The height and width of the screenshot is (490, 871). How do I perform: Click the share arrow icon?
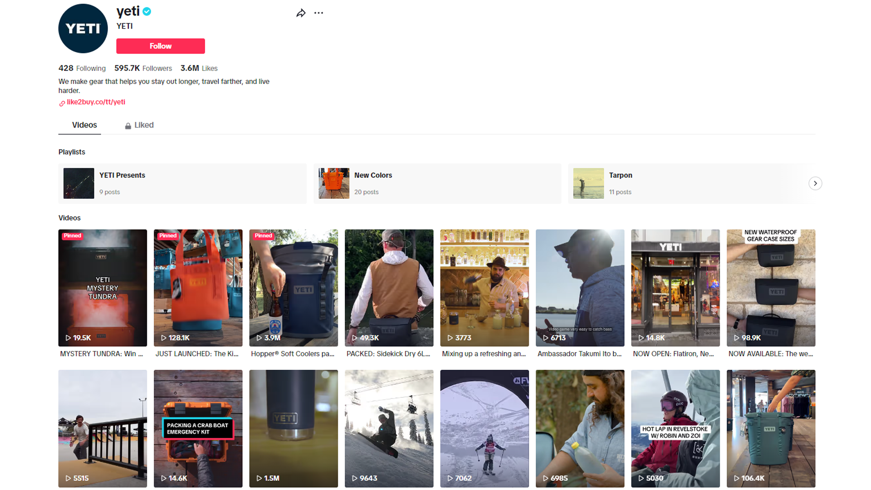click(x=301, y=13)
